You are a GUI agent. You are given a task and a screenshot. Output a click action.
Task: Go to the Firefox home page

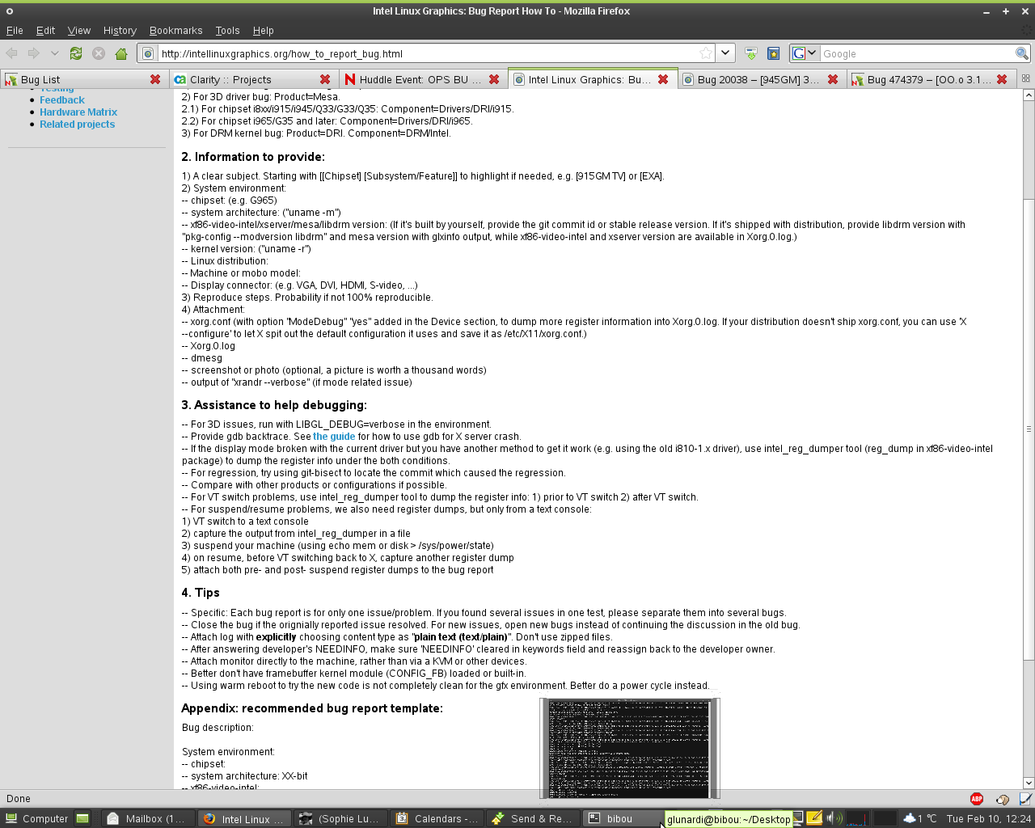pos(121,53)
